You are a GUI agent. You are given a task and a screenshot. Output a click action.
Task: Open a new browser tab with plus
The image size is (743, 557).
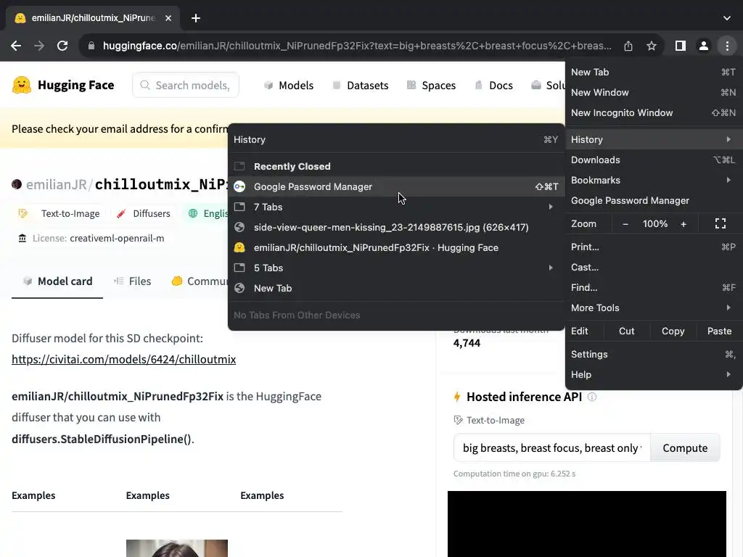point(196,18)
